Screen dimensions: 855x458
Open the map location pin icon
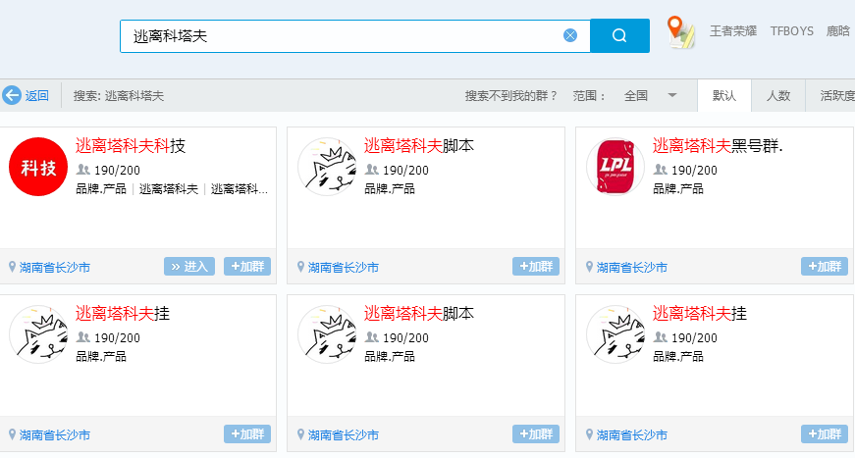680,32
